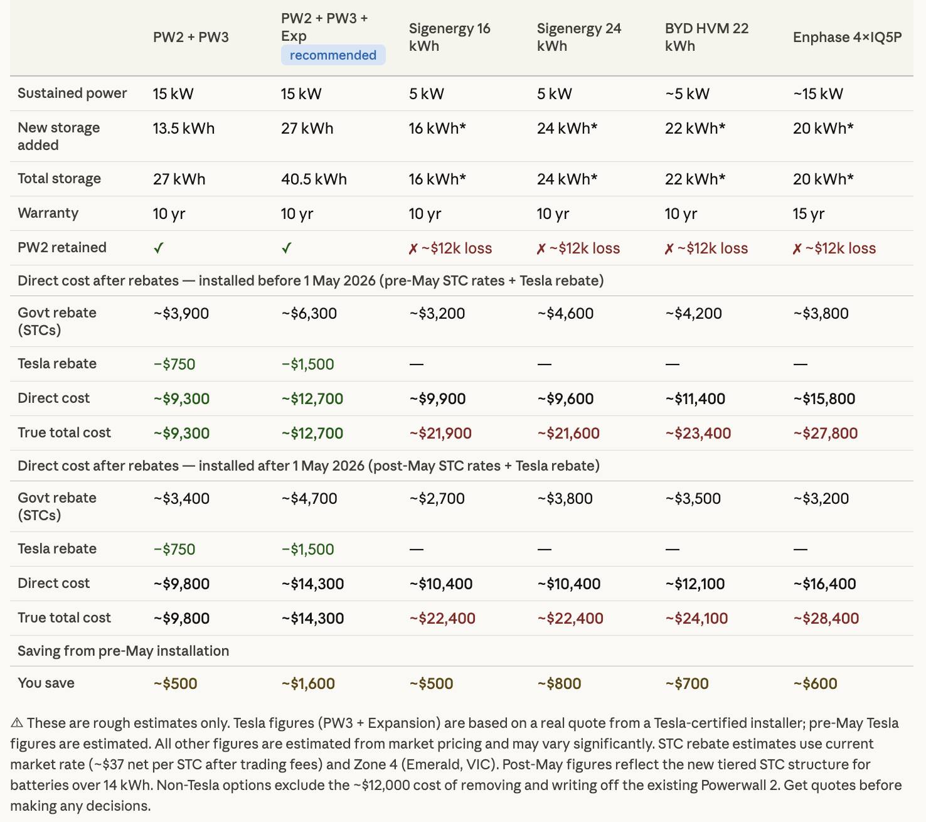The width and height of the screenshot is (926, 822).
Task: Click the red X for Sigenergy 24 kWh
Action: click(541, 249)
